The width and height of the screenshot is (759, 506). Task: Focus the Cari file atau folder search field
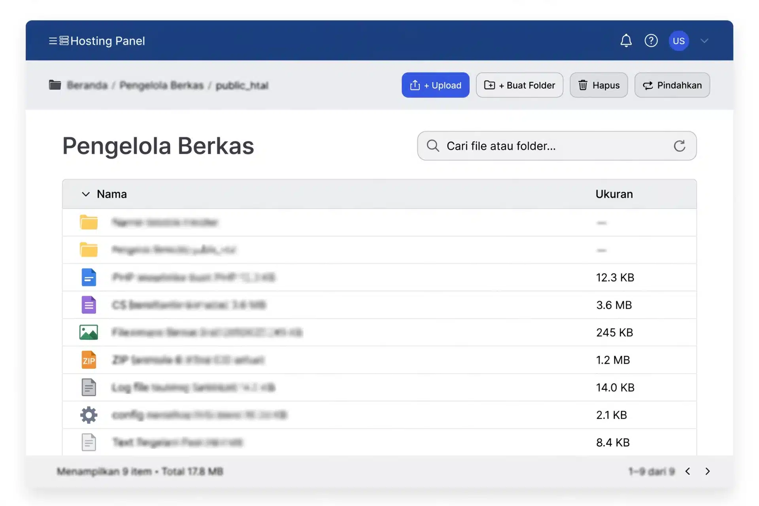[557, 146]
